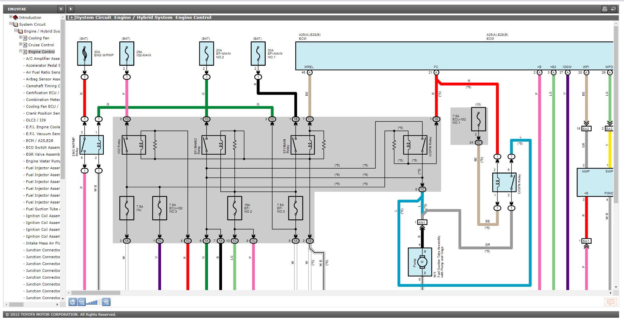Viewport: 624px width, 320px height.
Task: Expand the [+] toggle in the System Circuit header
Action: tap(71, 18)
